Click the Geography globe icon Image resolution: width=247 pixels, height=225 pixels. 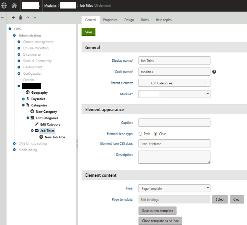tap(28, 92)
